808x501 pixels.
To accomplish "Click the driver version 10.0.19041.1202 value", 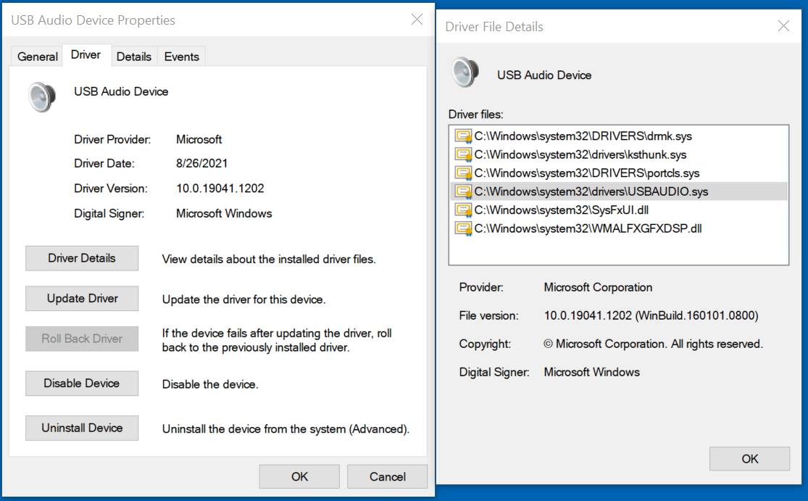I will click(220, 189).
